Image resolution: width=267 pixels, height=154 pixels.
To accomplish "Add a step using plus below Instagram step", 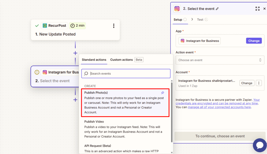I will (x=75, y=100).
